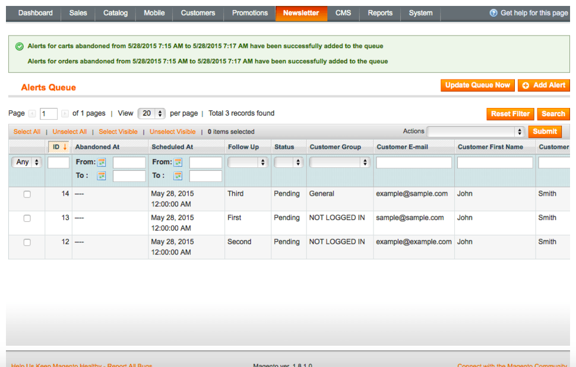
Task: Click the Update Queue Now button
Action: [x=477, y=85]
